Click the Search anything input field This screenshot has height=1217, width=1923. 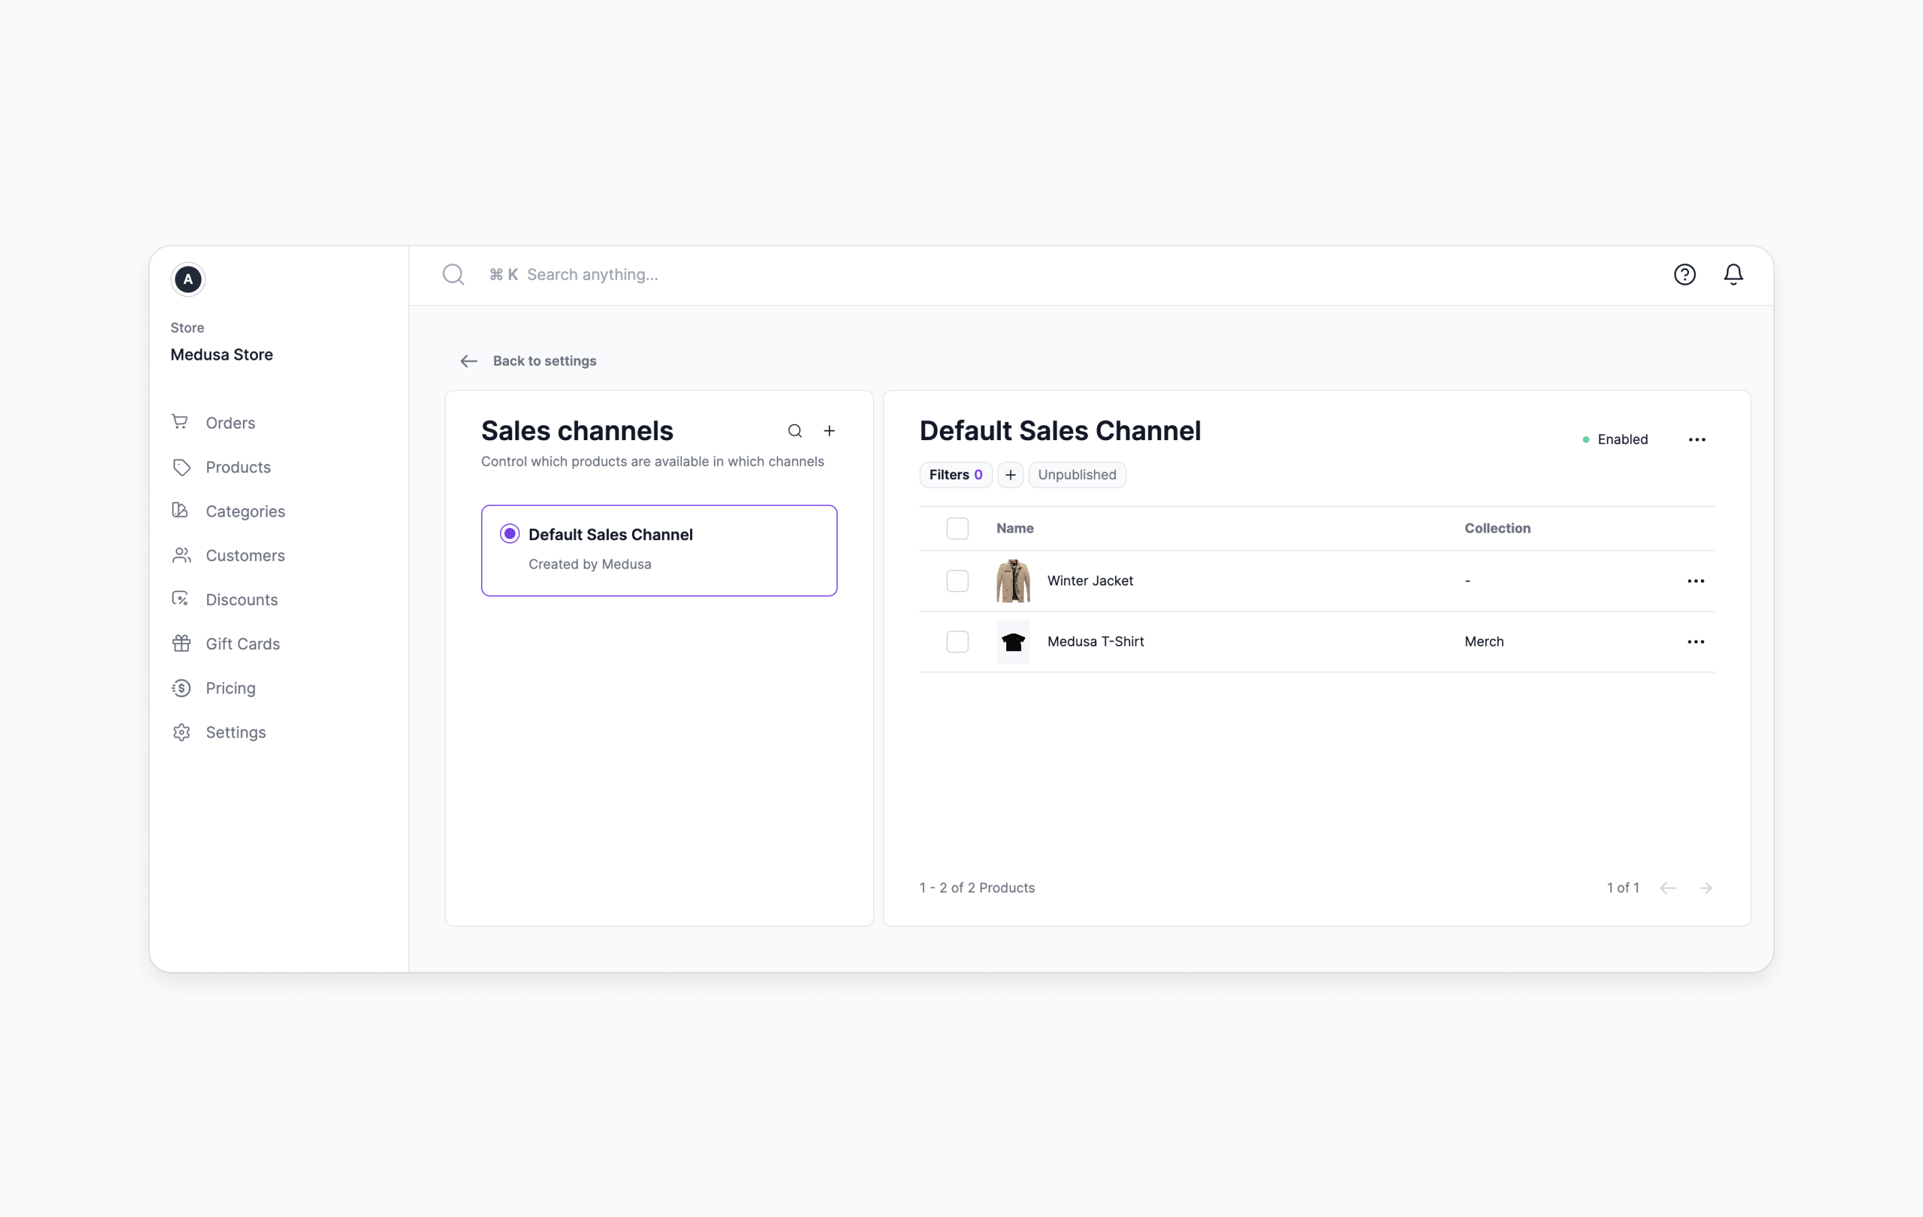pos(593,275)
